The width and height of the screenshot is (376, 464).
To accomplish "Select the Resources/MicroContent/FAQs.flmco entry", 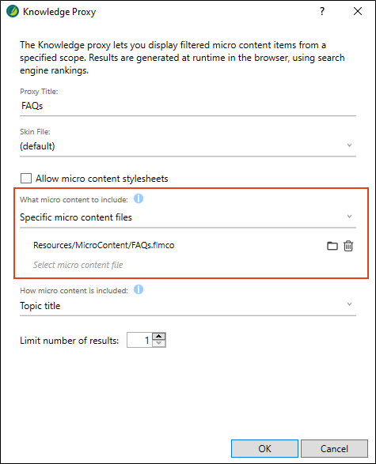I will pos(104,245).
